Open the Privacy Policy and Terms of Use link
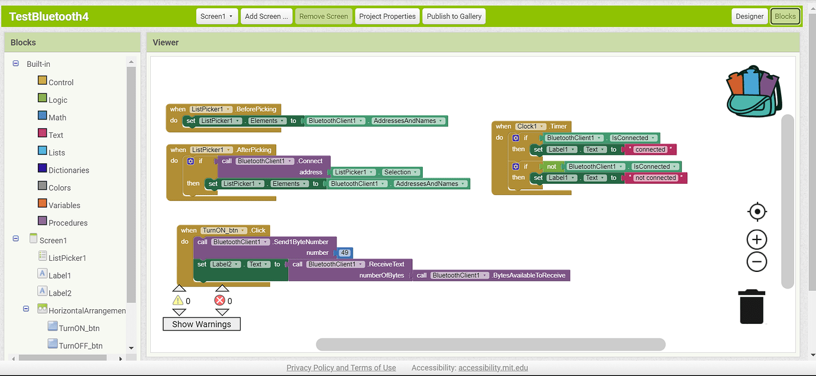This screenshot has height=376, width=816. 341,367
